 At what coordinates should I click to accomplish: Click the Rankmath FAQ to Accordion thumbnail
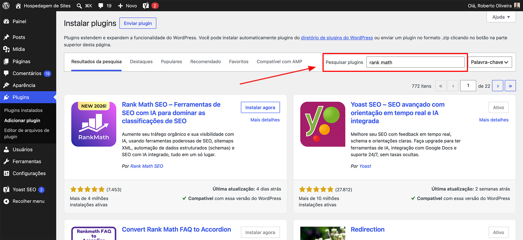pos(94,233)
